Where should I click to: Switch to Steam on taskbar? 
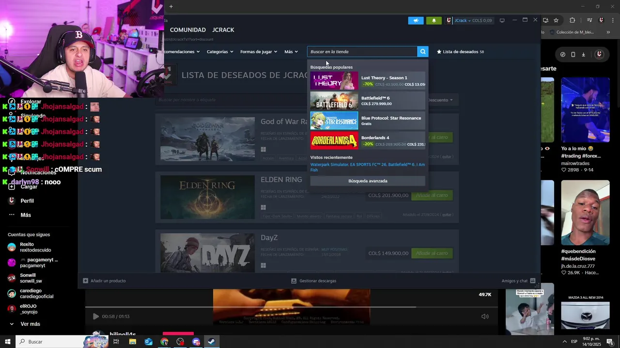pos(212,342)
